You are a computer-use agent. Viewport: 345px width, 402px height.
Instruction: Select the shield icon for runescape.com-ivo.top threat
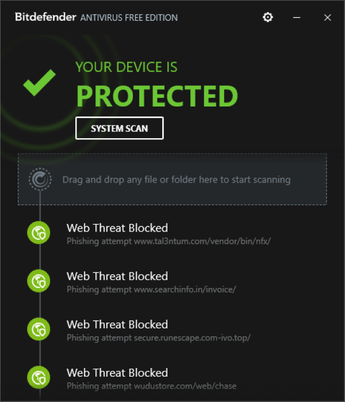pos(39,329)
